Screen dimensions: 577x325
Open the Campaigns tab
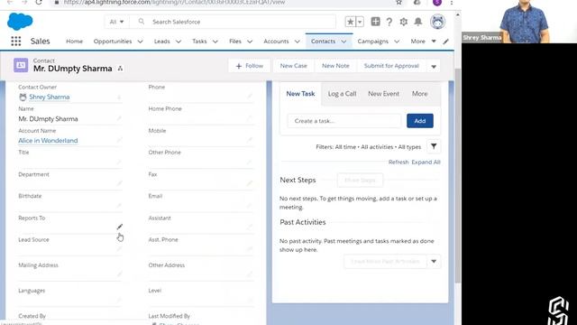point(372,42)
